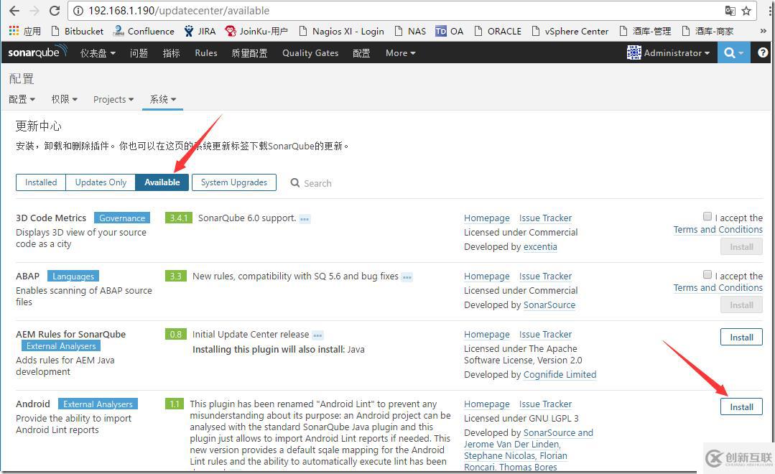Expand the Projects dropdown
This screenshot has width=775, height=474.
(113, 99)
